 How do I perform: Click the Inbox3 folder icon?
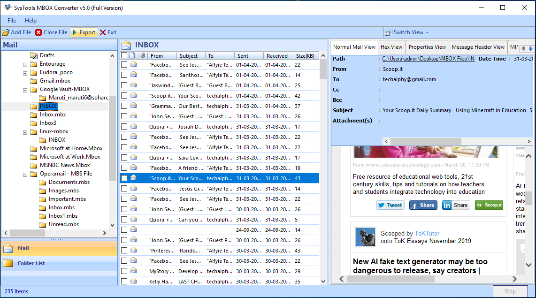pyautogui.click(x=33, y=123)
